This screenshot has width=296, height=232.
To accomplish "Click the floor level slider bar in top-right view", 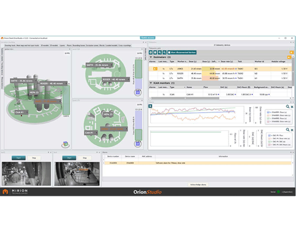I will (x=139, y=74).
